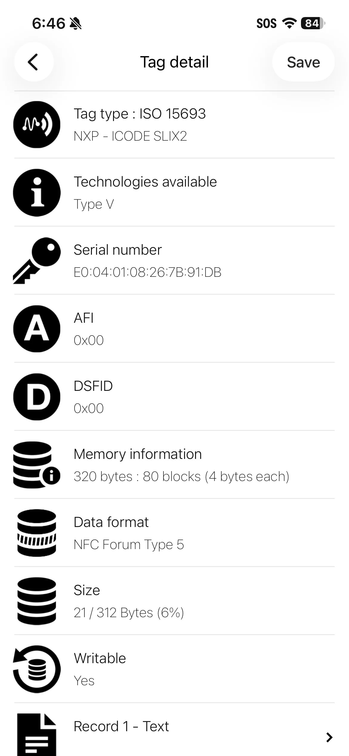Tap the NFC tag type icon

pyautogui.click(x=37, y=125)
